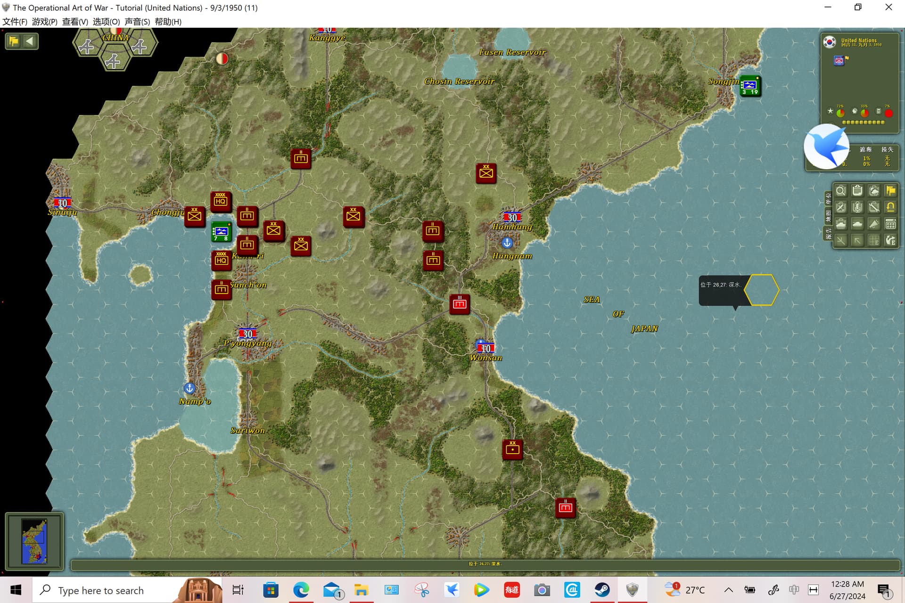
Task: Collapse panel with left arrow button
Action: (x=30, y=41)
